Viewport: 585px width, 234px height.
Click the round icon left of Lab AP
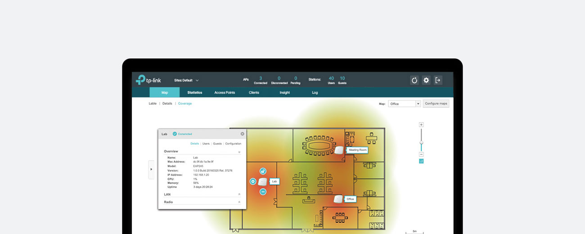click(x=253, y=181)
